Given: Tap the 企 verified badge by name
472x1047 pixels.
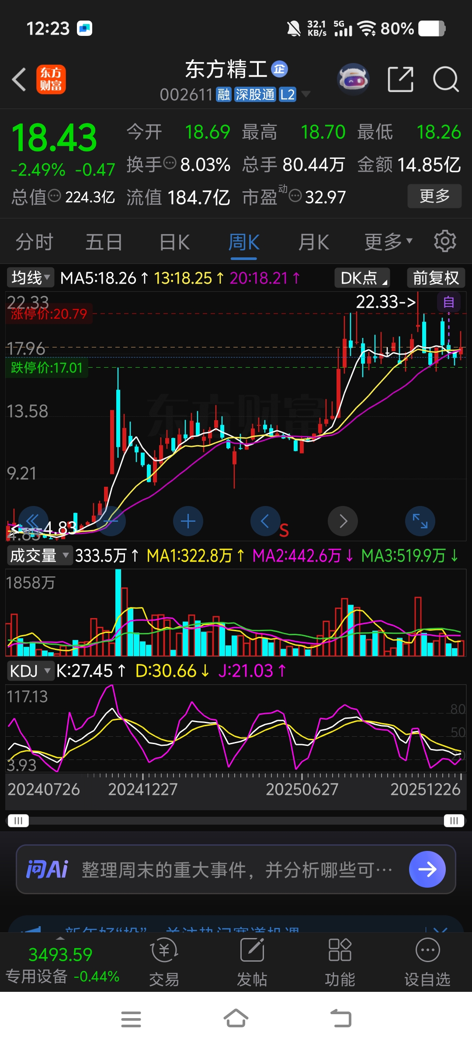Looking at the screenshot, I should [279, 69].
